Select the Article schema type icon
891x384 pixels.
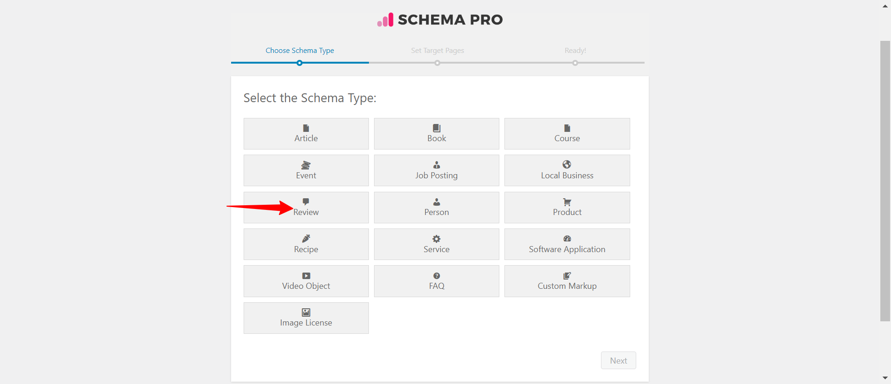(306, 128)
